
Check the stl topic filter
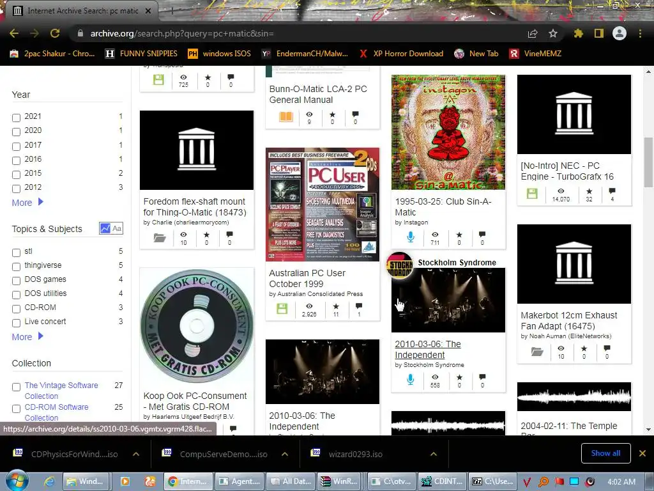[x=16, y=253]
